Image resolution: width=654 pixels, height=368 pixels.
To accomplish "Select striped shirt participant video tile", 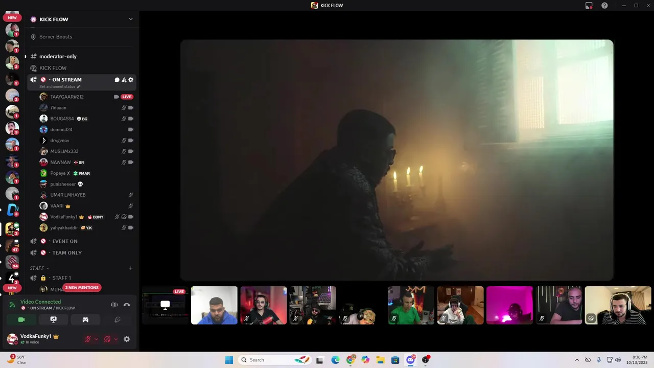I will (x=618, y=305).
